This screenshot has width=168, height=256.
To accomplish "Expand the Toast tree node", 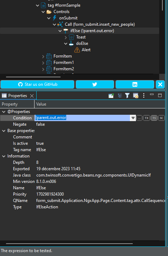I will click(66, 37).
